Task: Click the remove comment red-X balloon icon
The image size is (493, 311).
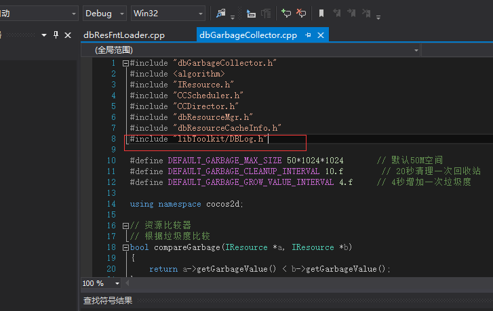Action: [301, 13]
